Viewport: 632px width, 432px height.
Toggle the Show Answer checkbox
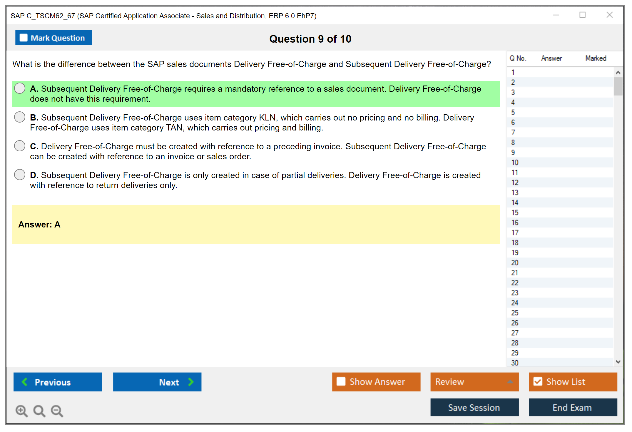pyautogui.click(x=341, y=381)
